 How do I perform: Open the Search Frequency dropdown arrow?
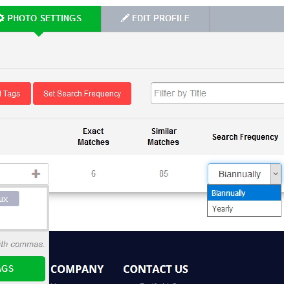(276, 174)
